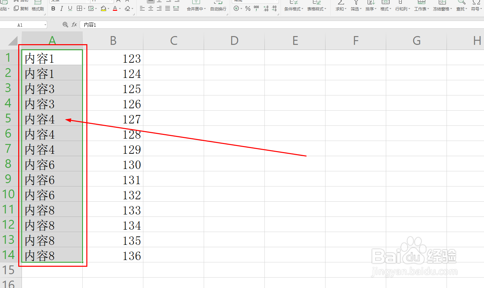Open the sort (排序) dropdown

coord(371,6)
